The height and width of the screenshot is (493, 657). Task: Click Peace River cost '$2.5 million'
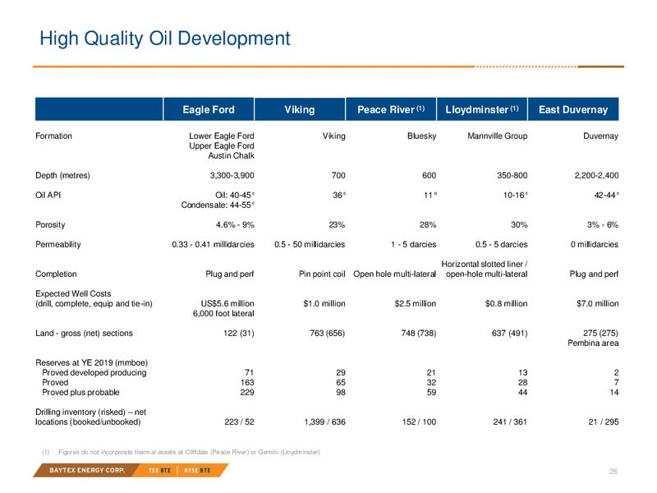(416, 303)
